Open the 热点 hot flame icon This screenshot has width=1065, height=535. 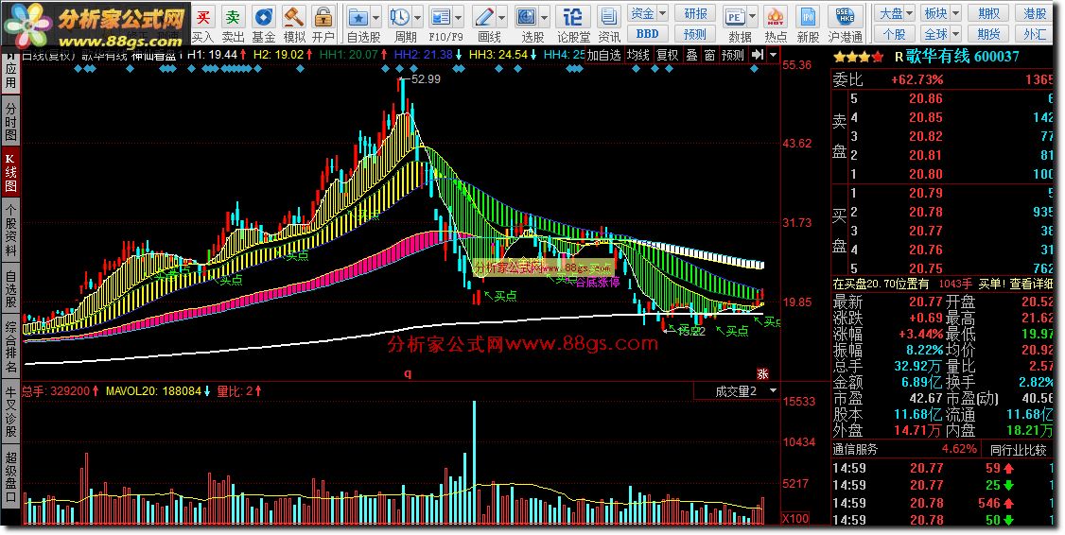(775, 16)
